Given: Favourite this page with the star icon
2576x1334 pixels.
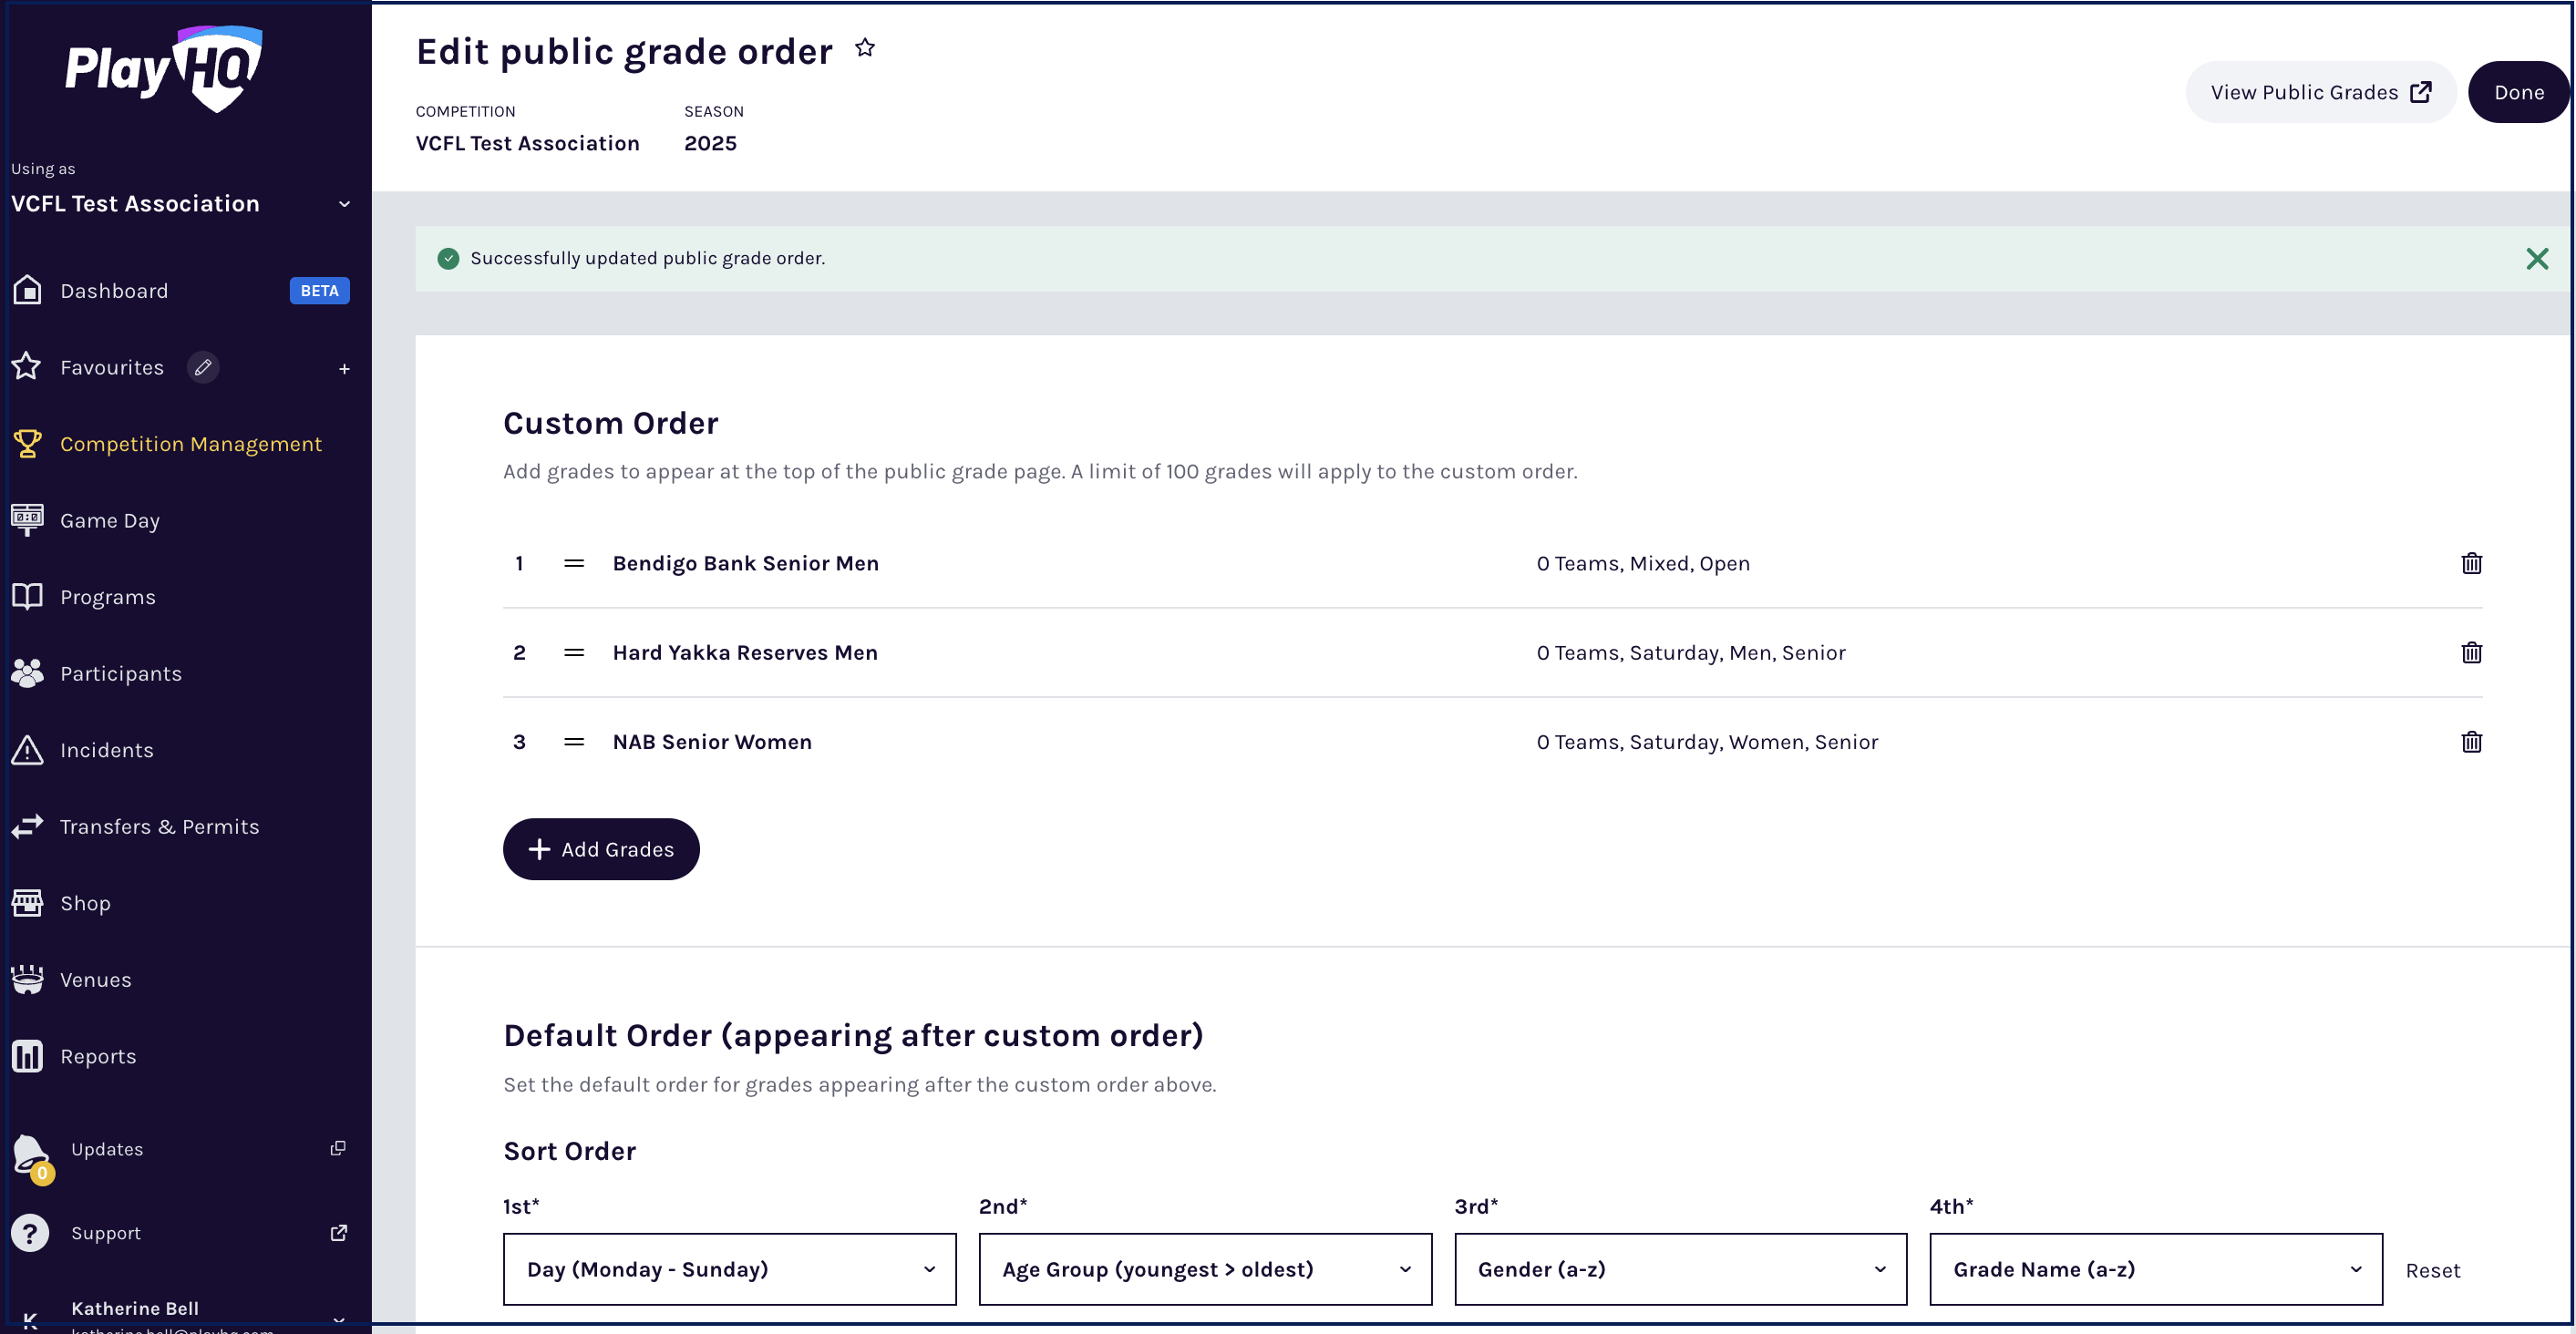Looking at the screenshot, I should 865,48.
